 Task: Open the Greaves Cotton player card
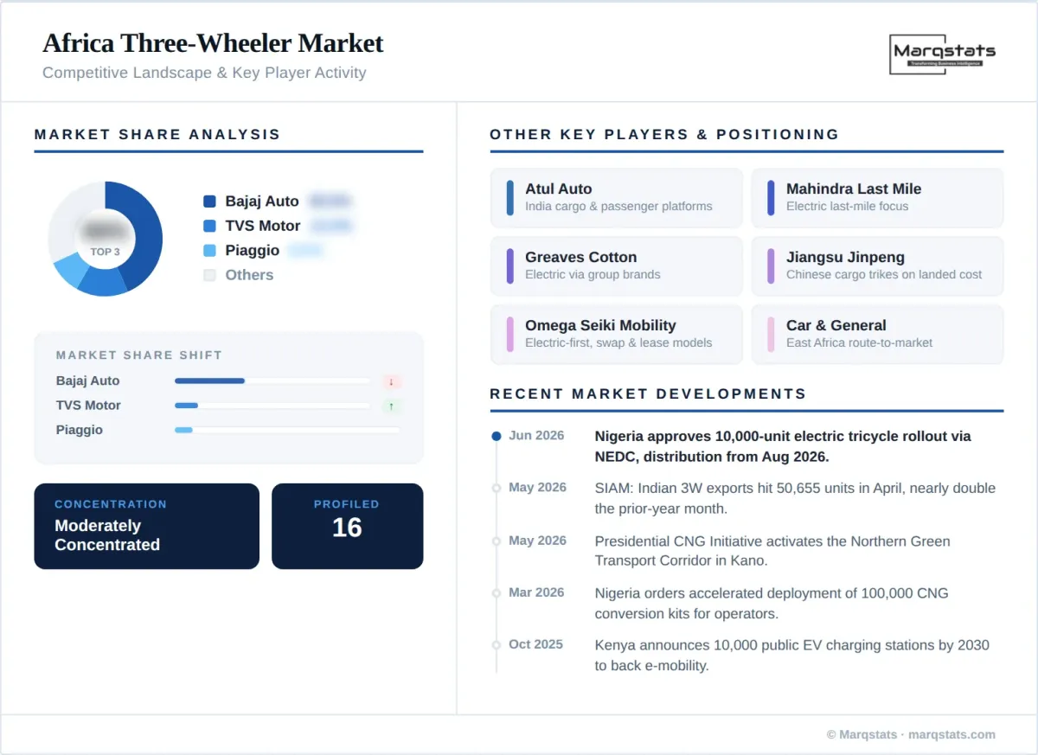617,266
